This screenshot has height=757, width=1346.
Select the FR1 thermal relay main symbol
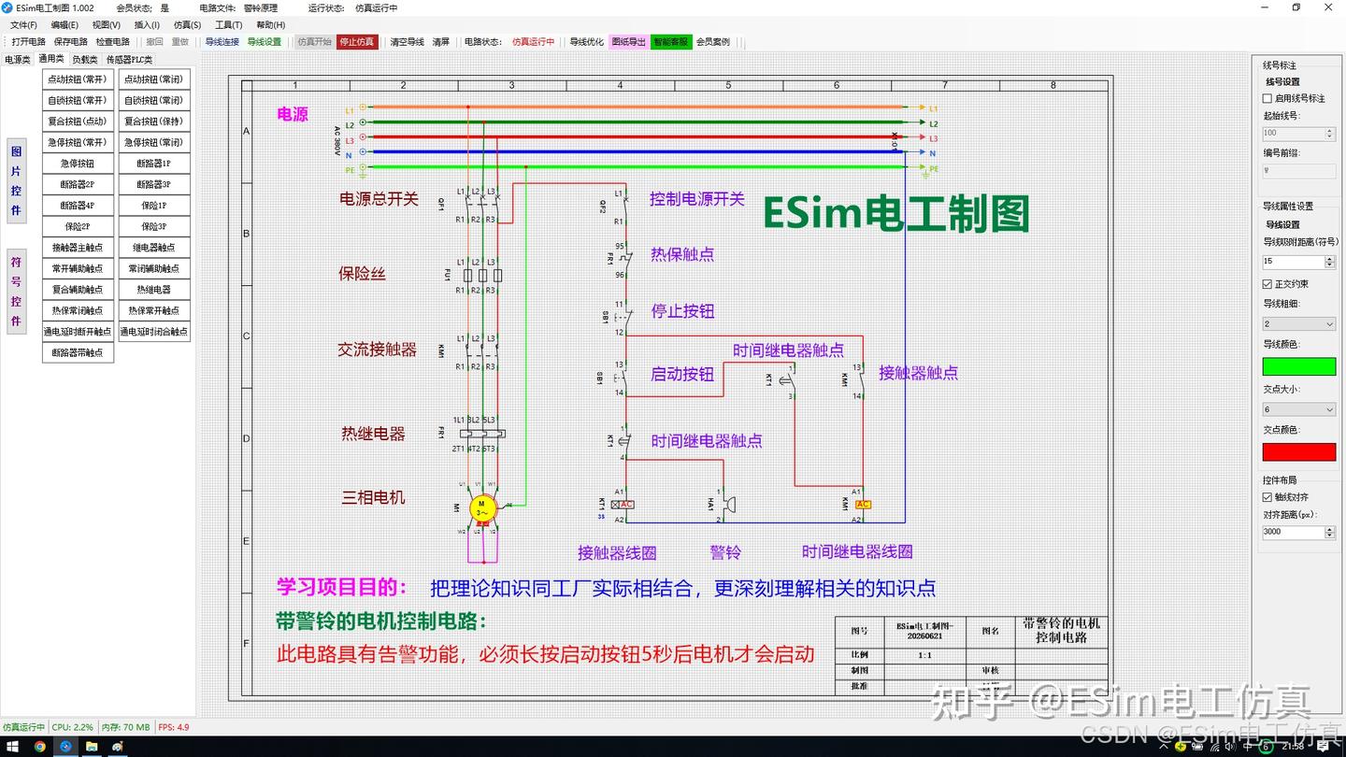click(483, 434)
